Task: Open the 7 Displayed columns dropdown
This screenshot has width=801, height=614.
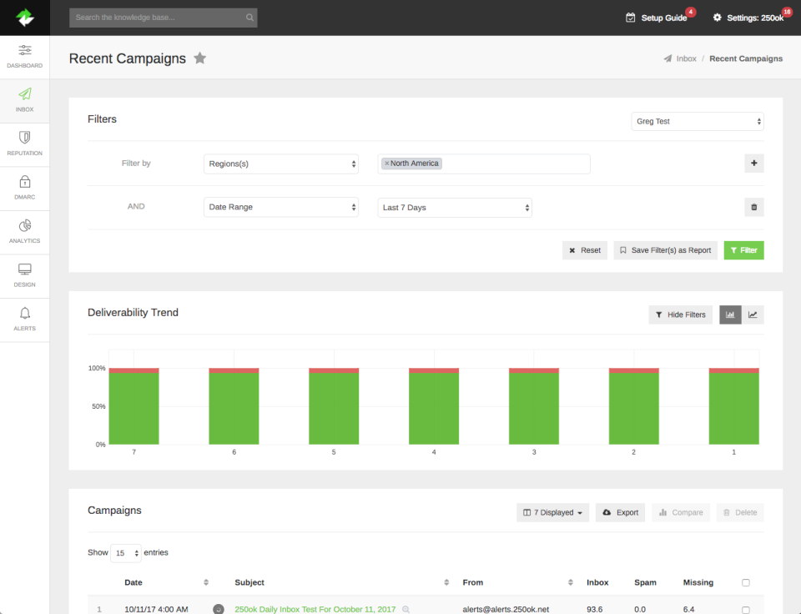Action: pos(552,512)
